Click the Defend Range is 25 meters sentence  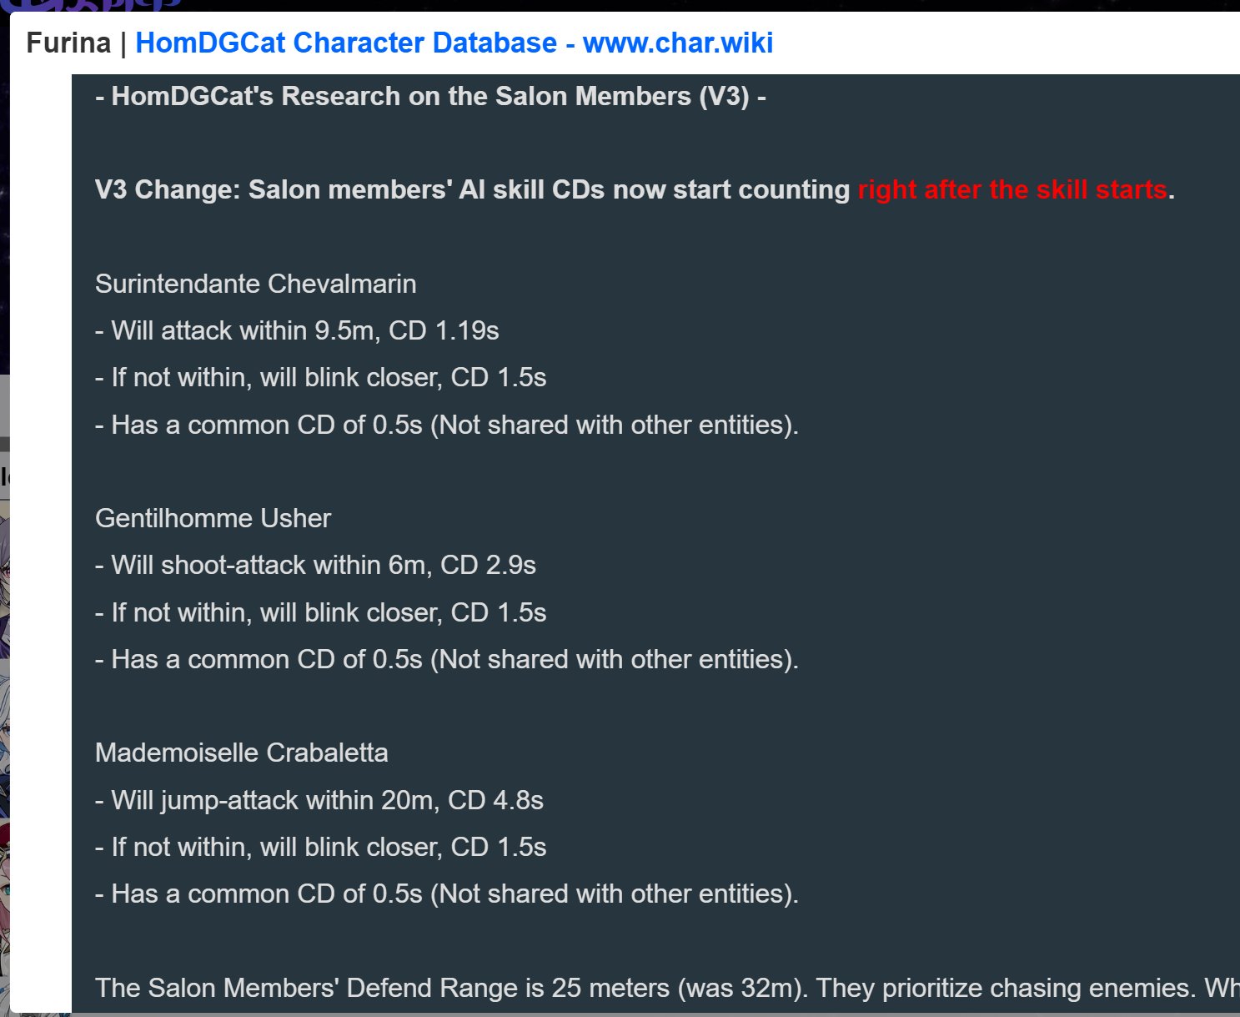tap(667, 988)
